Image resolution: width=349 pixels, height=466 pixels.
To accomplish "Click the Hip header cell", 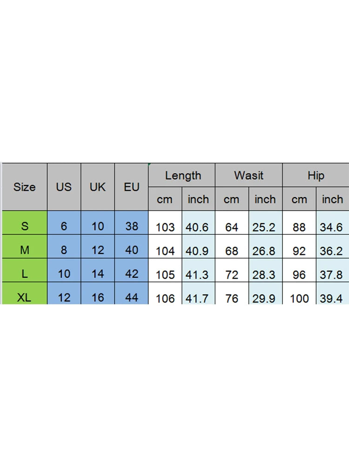I will (x=316, y=176).
